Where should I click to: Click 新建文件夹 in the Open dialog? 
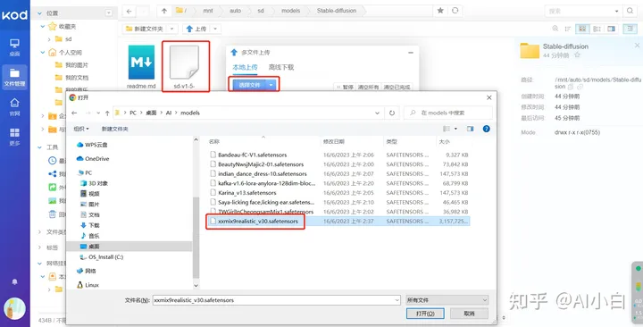click(x=115, y=129)
